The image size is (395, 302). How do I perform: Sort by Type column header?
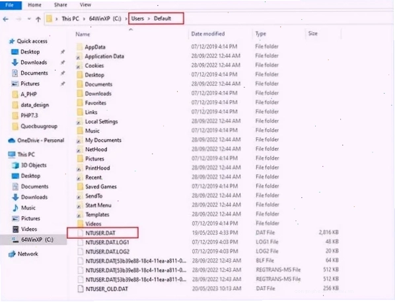(260, 34)
